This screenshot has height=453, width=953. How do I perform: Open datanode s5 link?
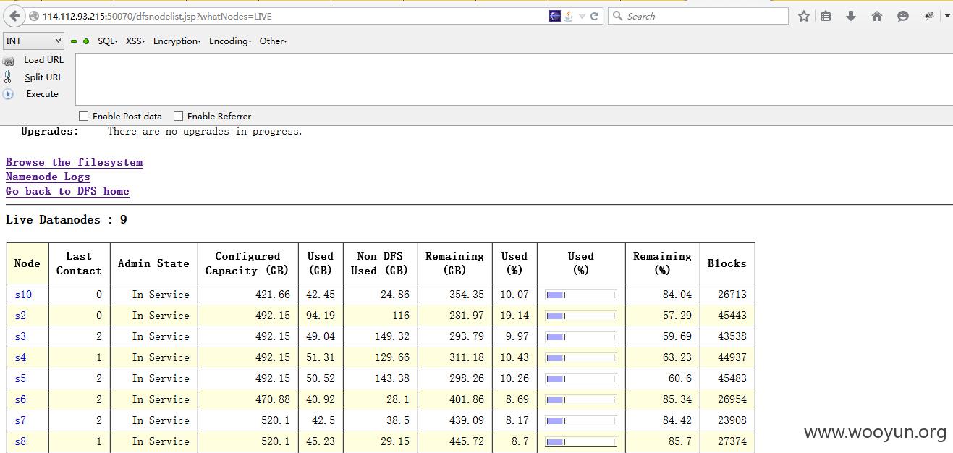point(20,378)
